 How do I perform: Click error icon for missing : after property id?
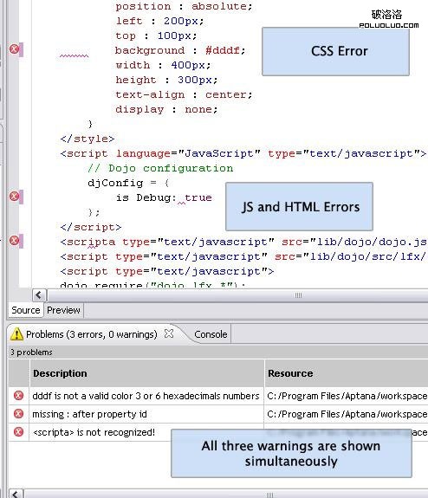[18, 413]
